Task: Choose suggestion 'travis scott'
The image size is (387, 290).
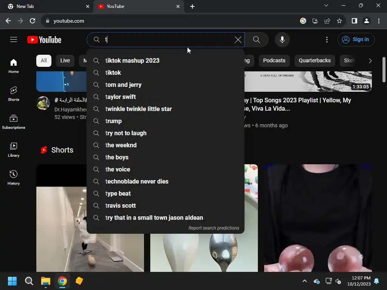Action: (166, 206)
